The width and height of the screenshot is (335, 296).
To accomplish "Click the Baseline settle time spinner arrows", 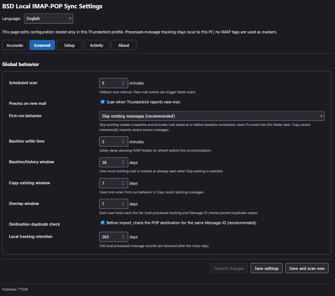I will (123, 142).
